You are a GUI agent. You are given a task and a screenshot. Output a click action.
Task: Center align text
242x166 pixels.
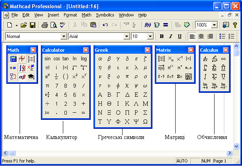click(x=201, y=36)
